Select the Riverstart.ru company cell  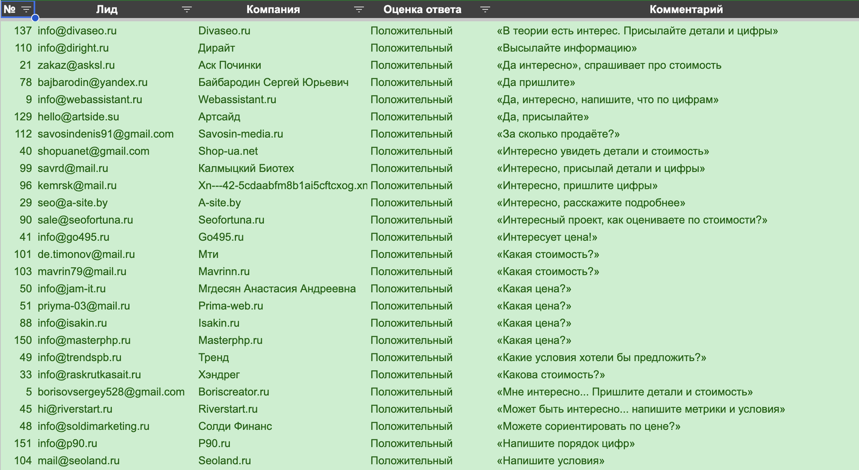pyautogui.click(x=228, y=409)
